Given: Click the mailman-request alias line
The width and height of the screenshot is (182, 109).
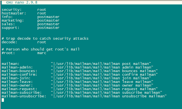Looking at the screenshot, I should pos(80,89).
